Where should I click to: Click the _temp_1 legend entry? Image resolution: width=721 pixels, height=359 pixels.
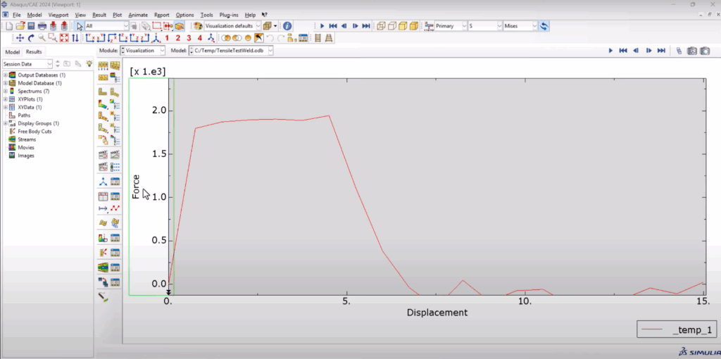coord(677,329)
